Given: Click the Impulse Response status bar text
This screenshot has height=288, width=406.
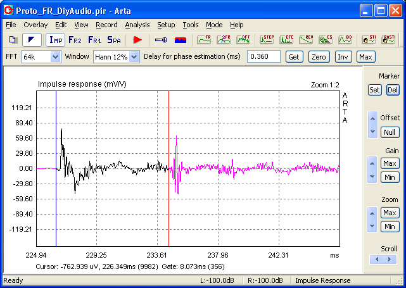Looking at the screenshot, I should click(322, 280).
